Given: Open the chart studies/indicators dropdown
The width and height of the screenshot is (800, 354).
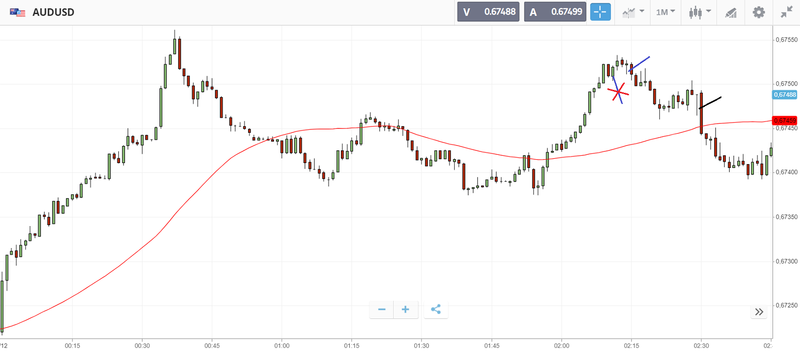Looking at the screenshot, I should 633,12.
